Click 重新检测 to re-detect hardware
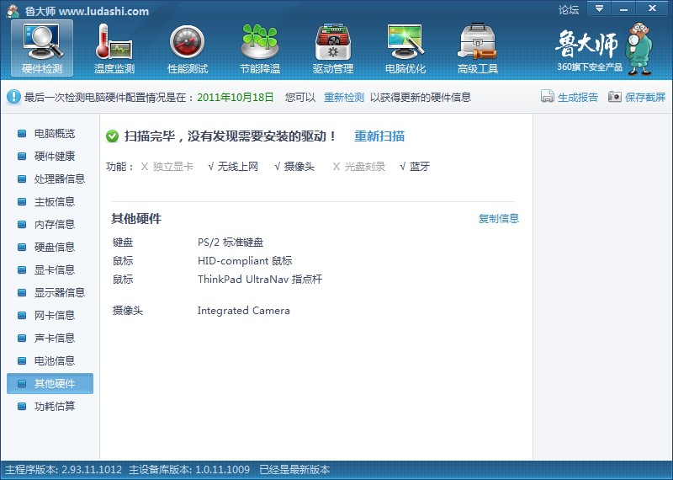Image resolution: width=673 pixels, height=480 pixels. coord(344,98)
